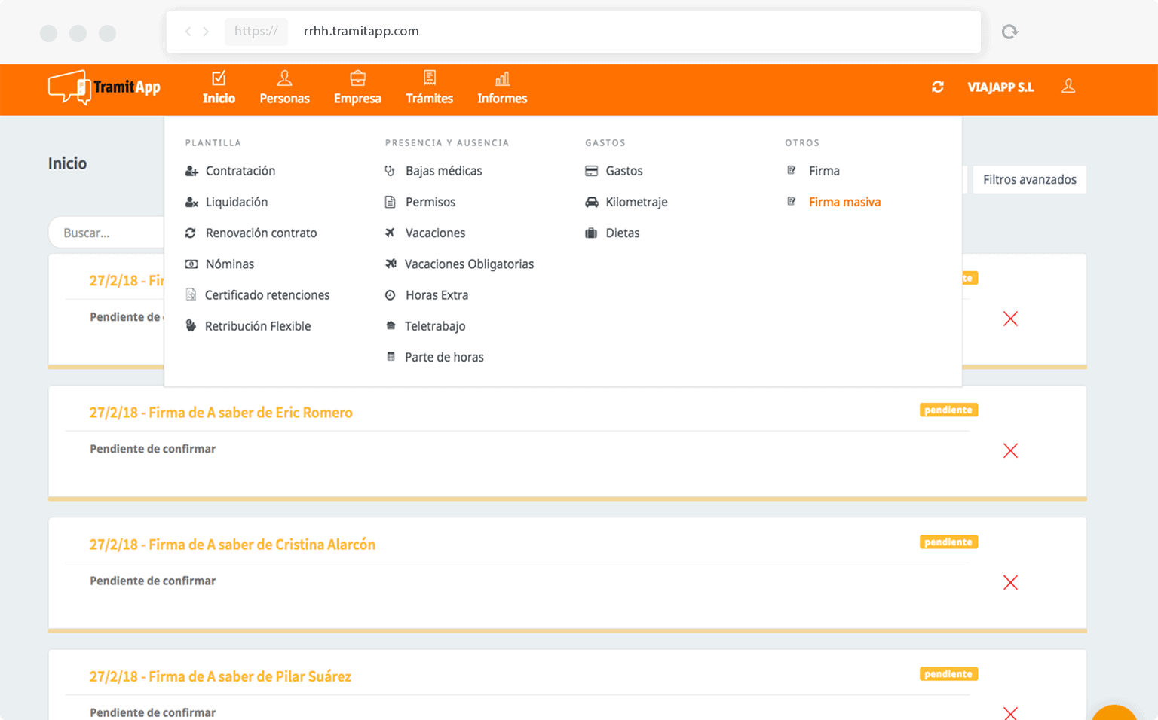The height and width of the screenshot is (720, 1158).
Task: Choose Vacaciones menu entry
Action: point(435,233)
